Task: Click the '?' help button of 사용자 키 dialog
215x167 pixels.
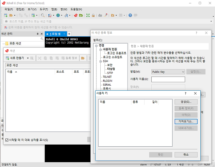Action: 185,93
